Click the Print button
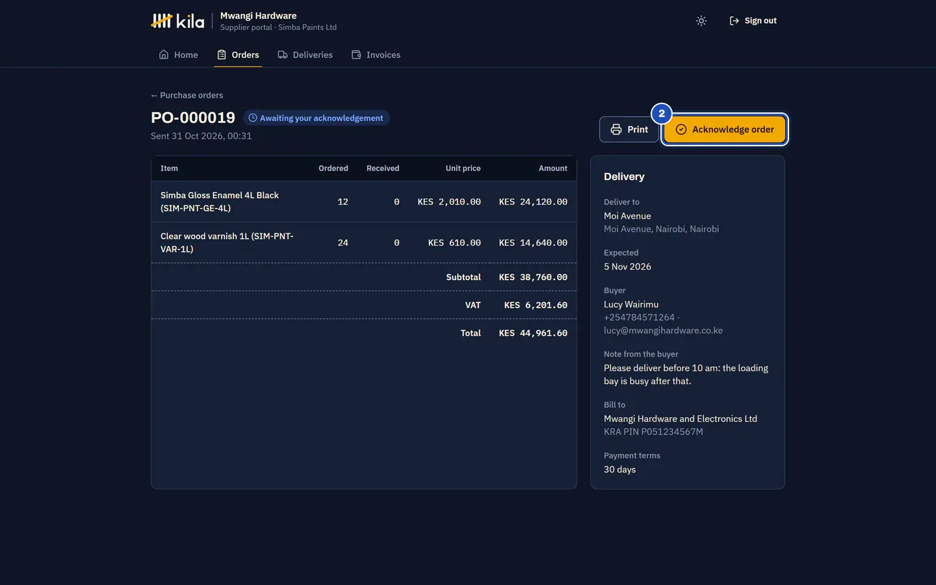This screenshot has width=936, height=585. (x=629, y=129)
